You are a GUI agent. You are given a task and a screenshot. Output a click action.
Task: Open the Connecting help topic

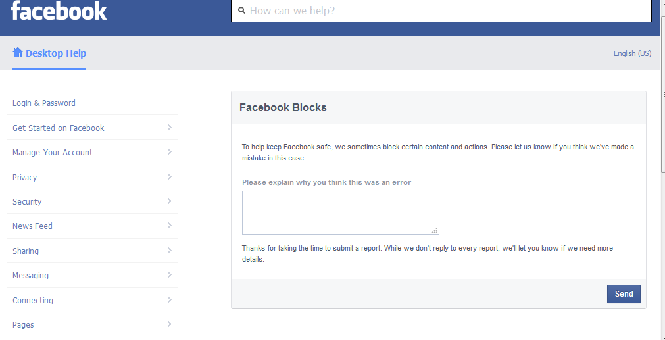coord(33,300)
